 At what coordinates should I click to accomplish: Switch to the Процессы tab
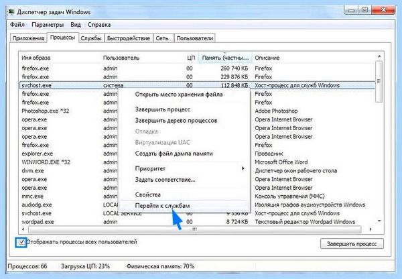pos(62,38)
